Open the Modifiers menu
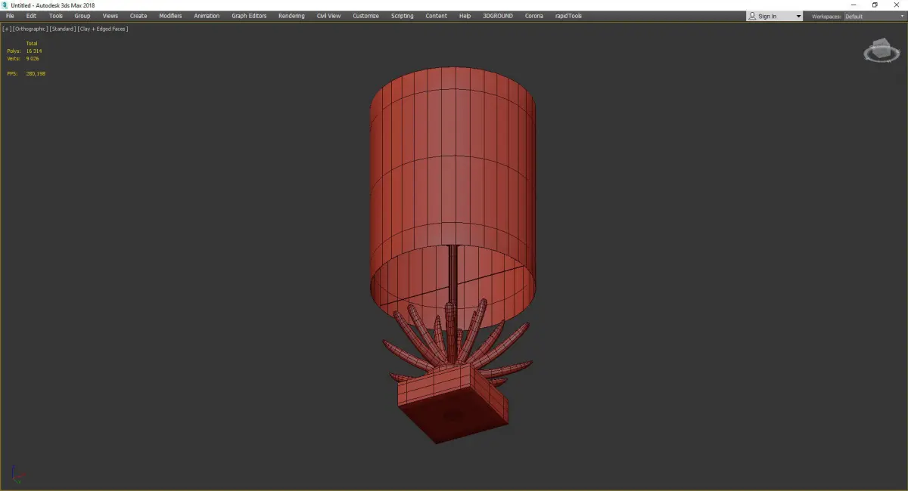This screenshot has height=491, width=908. [170, 16]
